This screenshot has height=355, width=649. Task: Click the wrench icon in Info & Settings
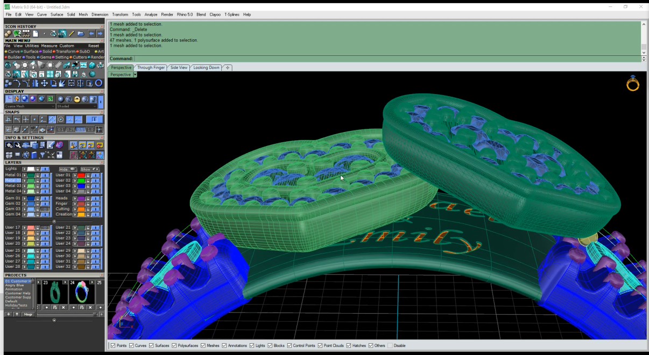pyautogui.click(x=18, y=145)
